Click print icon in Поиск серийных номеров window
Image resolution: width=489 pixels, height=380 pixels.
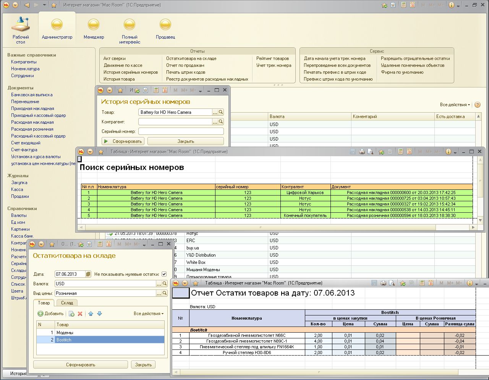(362, 152)
